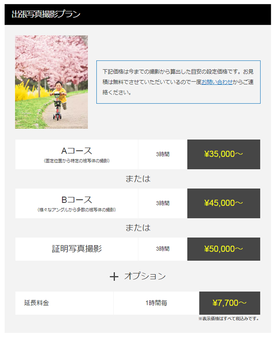Click the plus icon beside オプション
275x337 pixels.
[x=114, y=277]
